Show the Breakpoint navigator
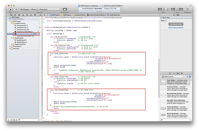199x131 pixels. (x=31, y=15)
